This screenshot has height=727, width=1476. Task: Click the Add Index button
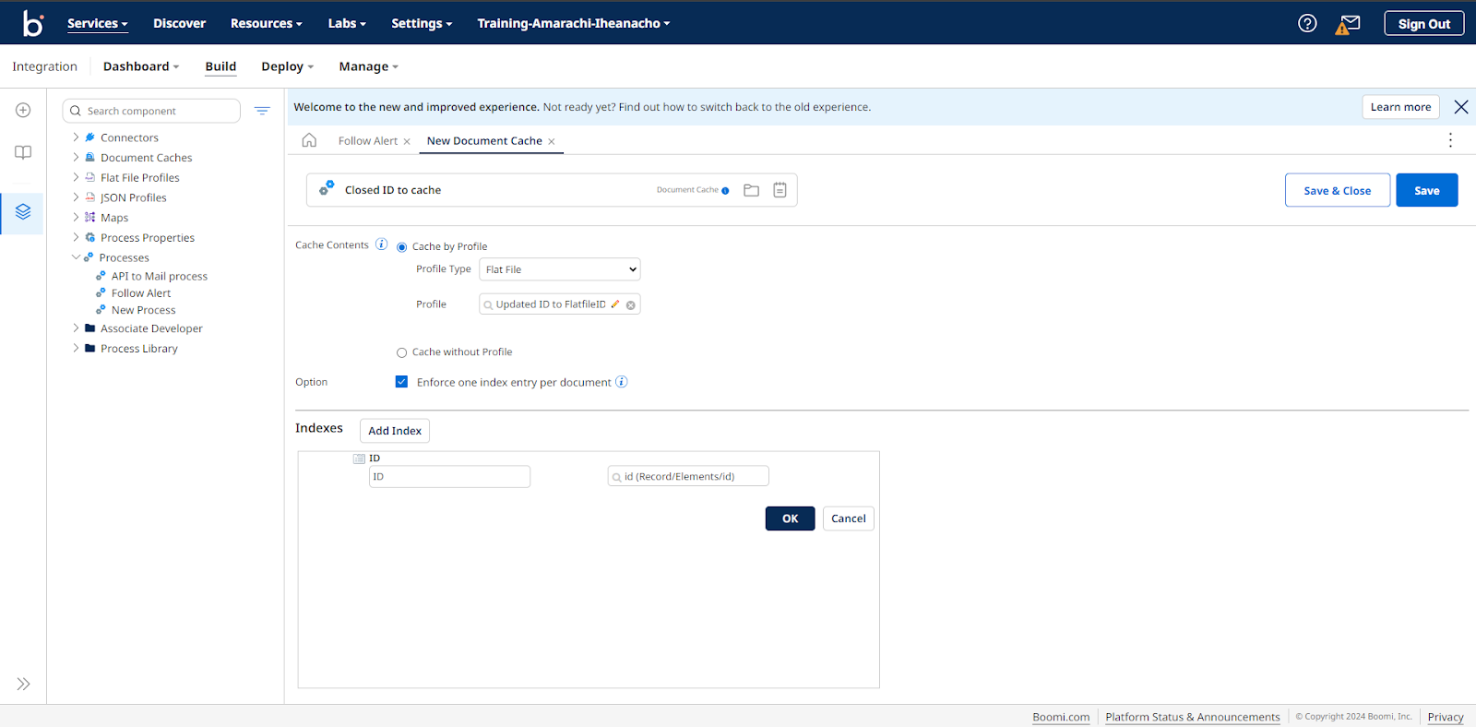[x=395, y=431]
